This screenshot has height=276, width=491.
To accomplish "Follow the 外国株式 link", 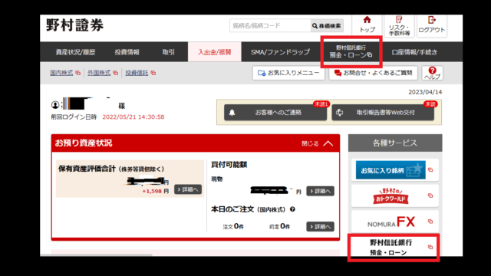I will pyautogui.click(x=99, y=73).
